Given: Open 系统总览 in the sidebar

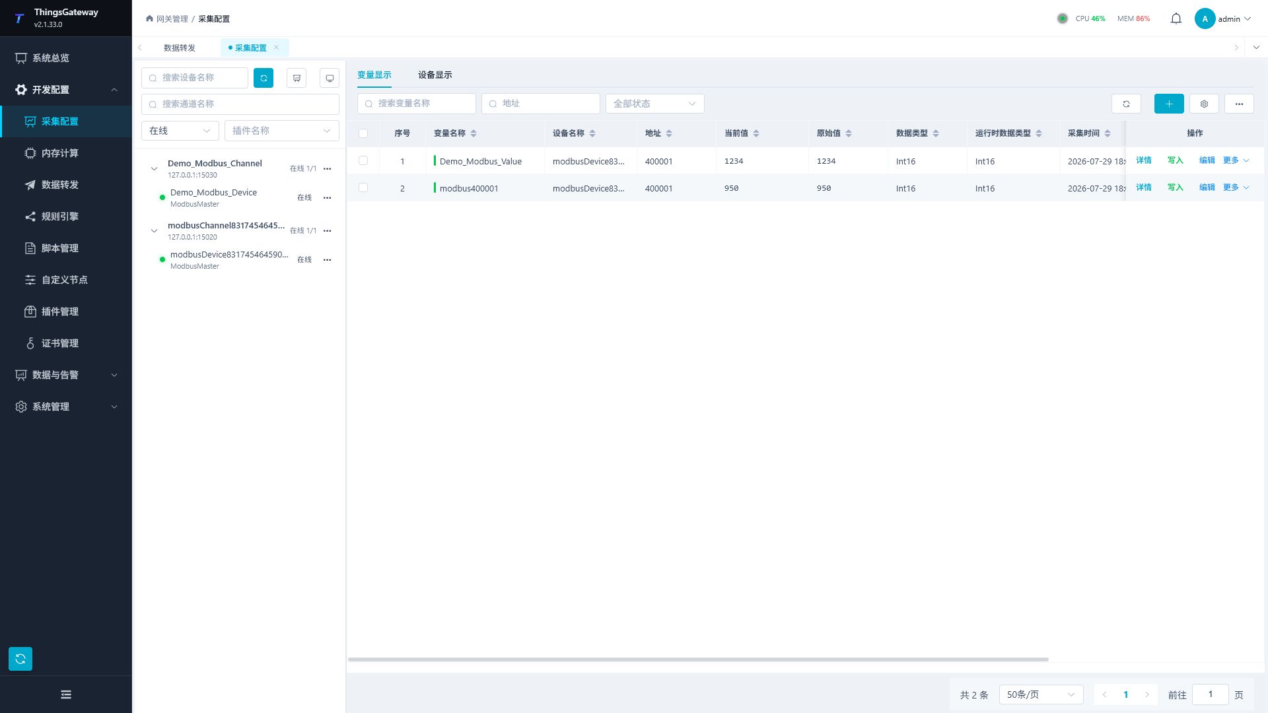Looking at the screenshot, I should (66, 58).
